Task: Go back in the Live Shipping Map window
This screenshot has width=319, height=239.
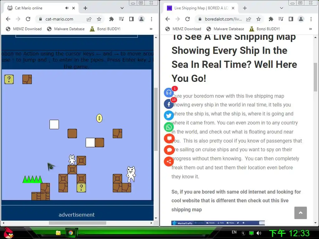Action: (x=168, y=19)
